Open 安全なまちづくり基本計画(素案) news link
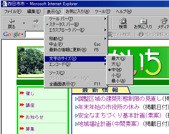The height and width of the screenshot is (134, 169). 120,116
